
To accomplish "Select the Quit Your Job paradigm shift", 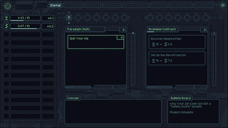I will click(96, 42).
